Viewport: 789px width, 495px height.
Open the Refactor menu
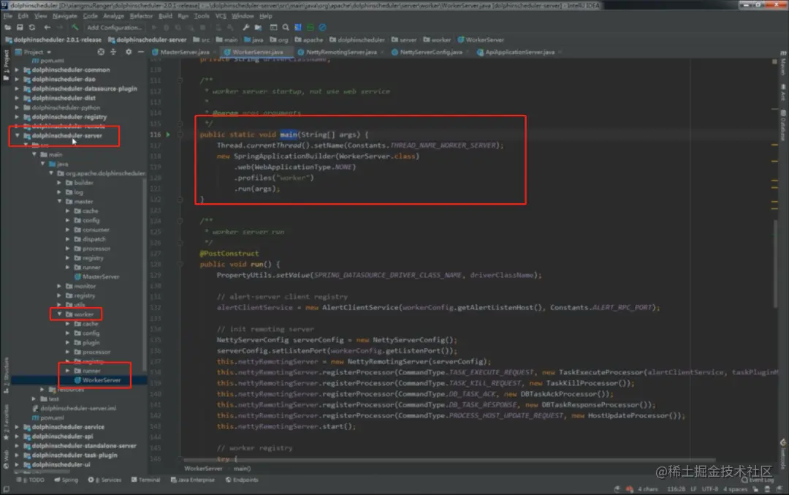(141, 16)
